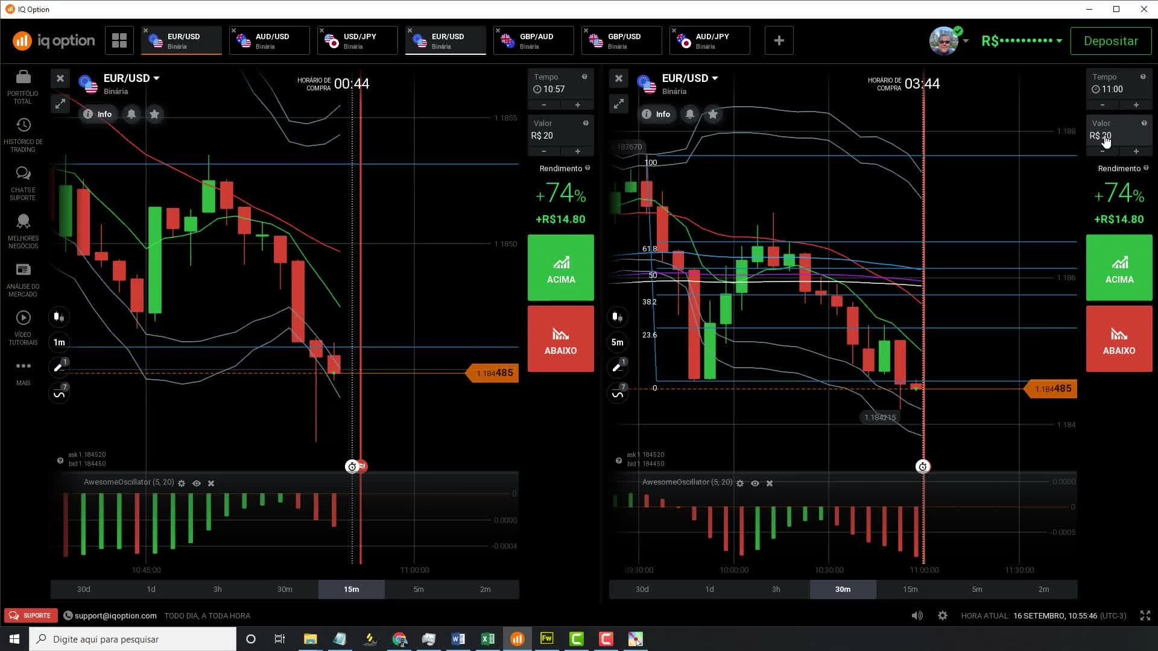
Task: Add left chart asset to favorites star
Action: [154, 114]
